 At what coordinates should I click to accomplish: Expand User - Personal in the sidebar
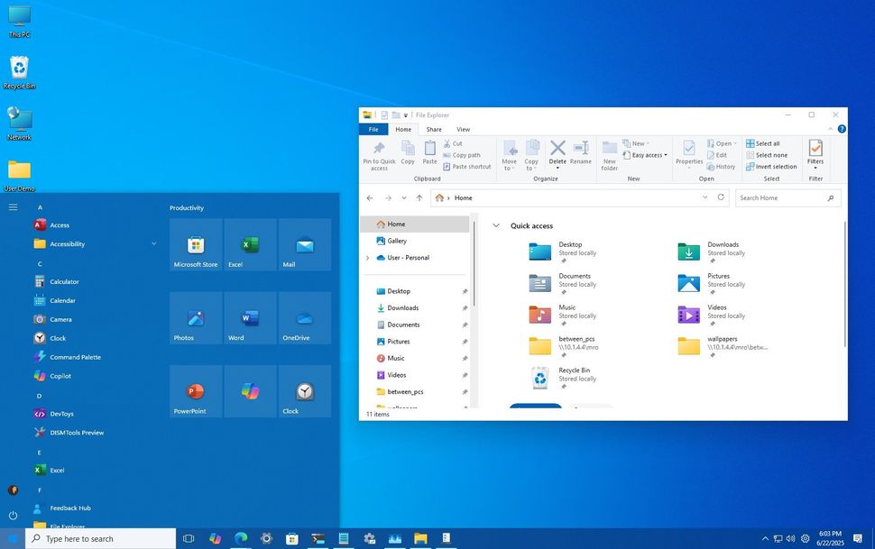click(368, 258)
